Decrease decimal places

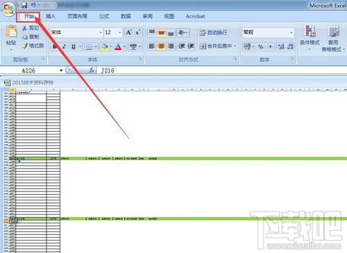click(x=290, y=46)
